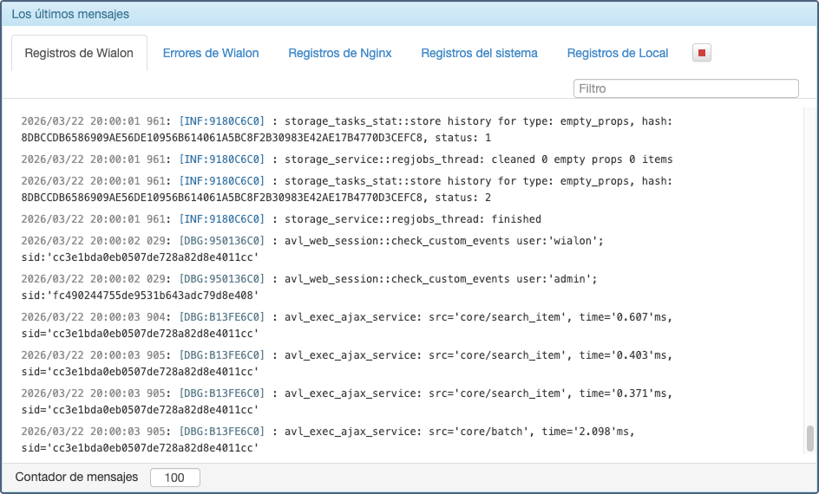Select the INF tag on the cleaned 0 empty props line
Screen dimensions: 819x494
point(221,159)
